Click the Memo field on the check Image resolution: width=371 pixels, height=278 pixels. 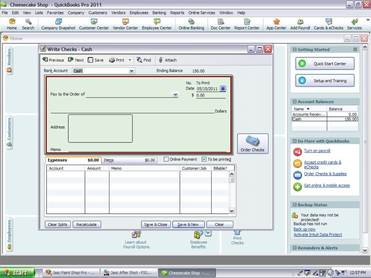click(x=147, y=149)
